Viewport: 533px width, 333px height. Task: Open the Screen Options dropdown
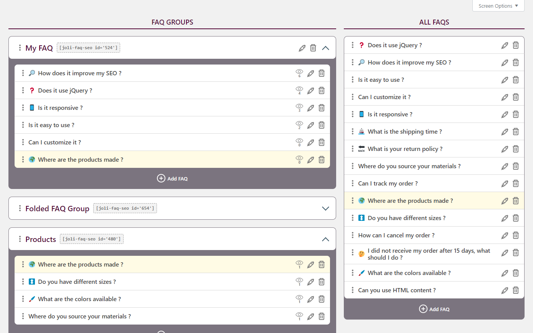pos(498,6)
